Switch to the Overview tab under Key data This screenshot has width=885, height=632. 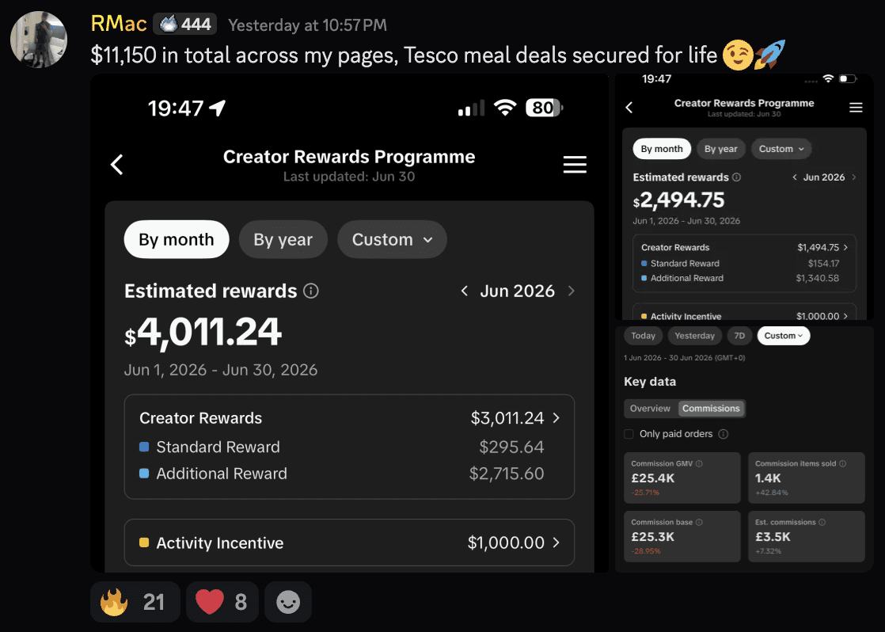pos(650,409)
